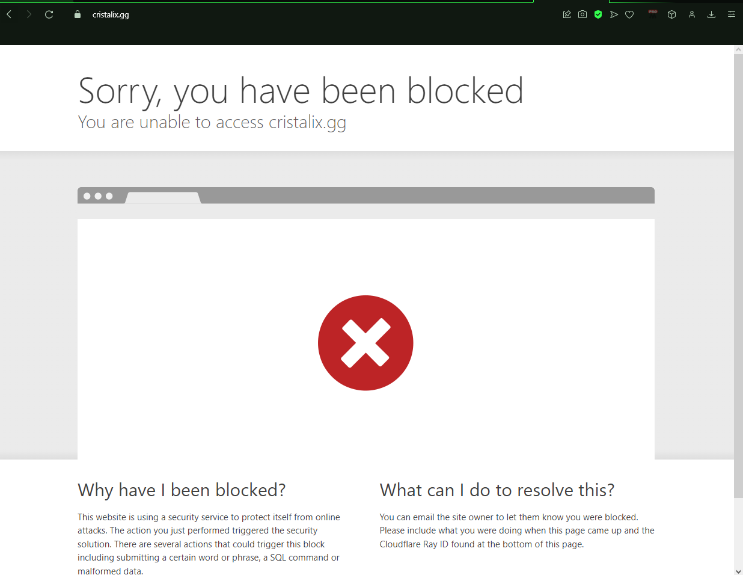The image size is (743, 575).
Task: Open the extensions cube icon
Action: click(672, 14)
